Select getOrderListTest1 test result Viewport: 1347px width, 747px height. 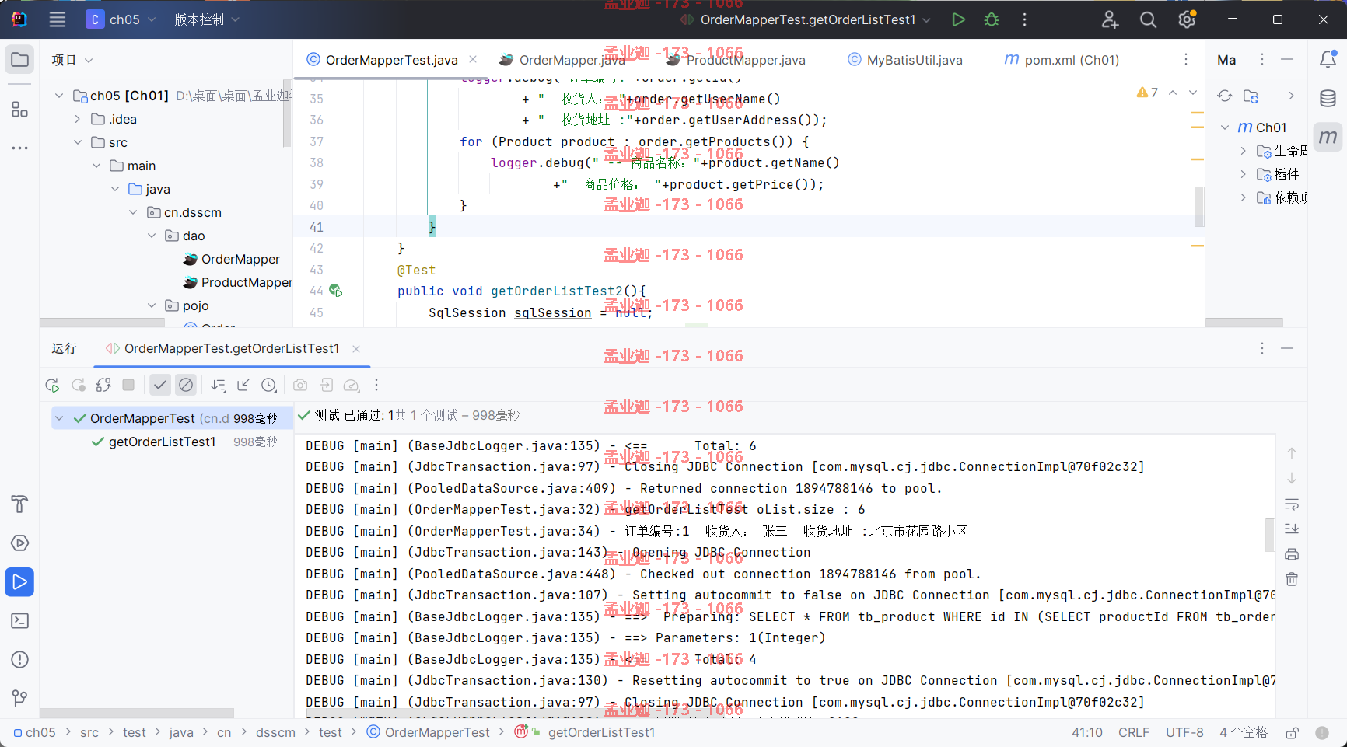(162, 442)
